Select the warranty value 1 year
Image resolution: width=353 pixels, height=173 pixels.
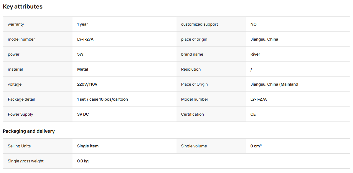[x=83, y=24]
